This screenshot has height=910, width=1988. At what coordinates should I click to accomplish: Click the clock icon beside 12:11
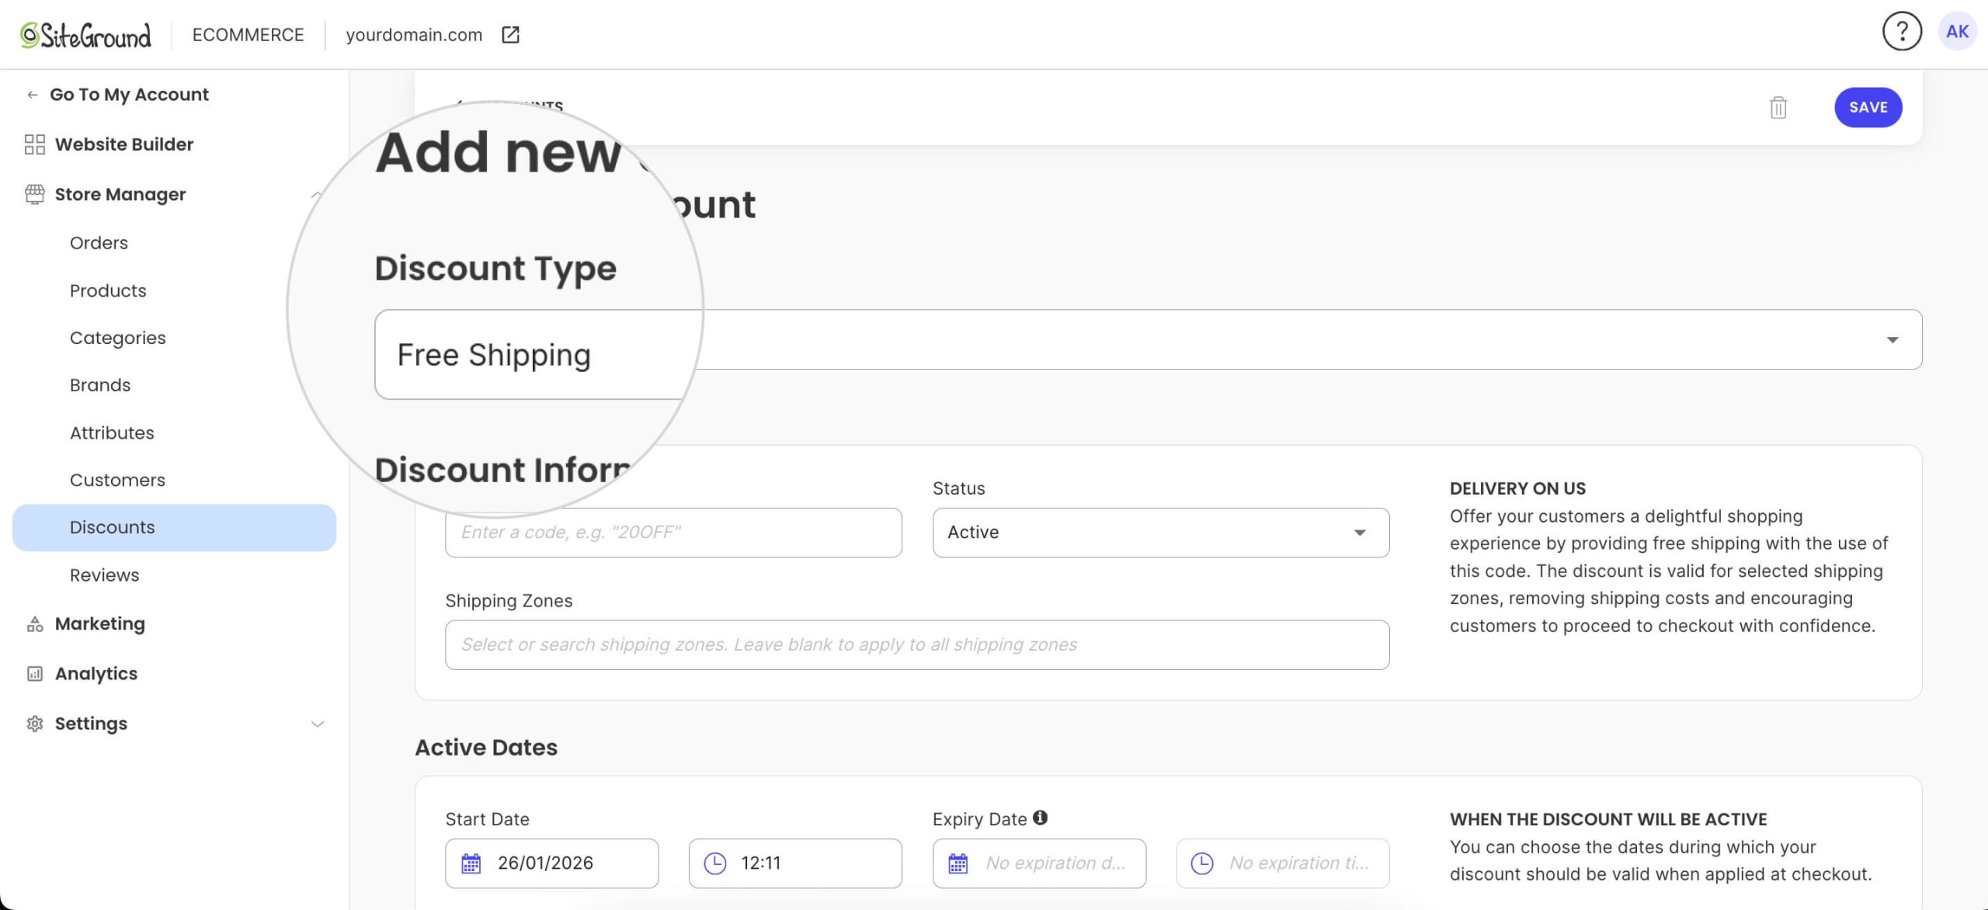point(714,863)
